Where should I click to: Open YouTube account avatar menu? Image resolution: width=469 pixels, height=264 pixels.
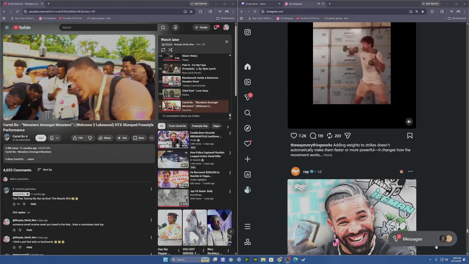point(226,27)
